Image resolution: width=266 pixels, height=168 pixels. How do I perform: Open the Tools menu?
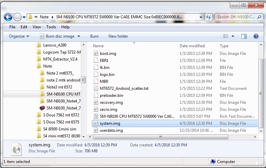pos(51,27)
